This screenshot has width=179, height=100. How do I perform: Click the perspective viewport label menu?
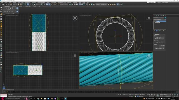tap(89, 53)
